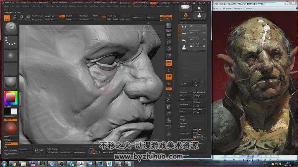Open the Tool menu

click(x=129, y=6)
